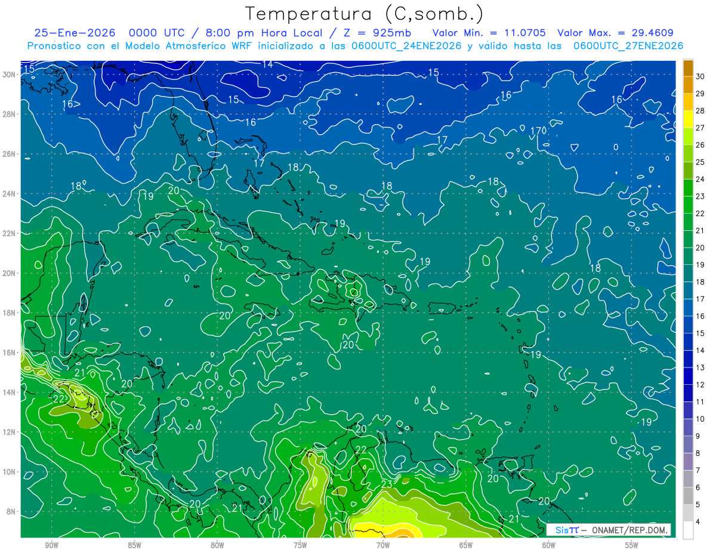The image size is (716, 553).
Task: Click the '20N' latitude axis label
Action: click(x=9, y=273)
